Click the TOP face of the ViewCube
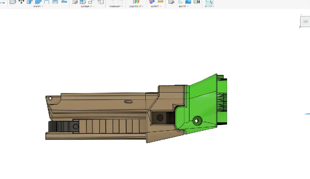310x179 pixels. tap(305, 22)
